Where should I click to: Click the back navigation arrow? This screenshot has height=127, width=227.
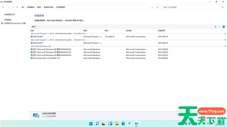coord(3,7)
